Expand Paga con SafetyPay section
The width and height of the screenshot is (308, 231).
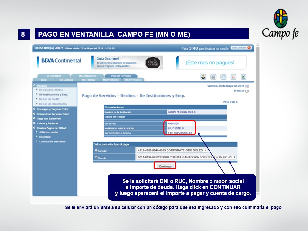[x=34, y=118]
